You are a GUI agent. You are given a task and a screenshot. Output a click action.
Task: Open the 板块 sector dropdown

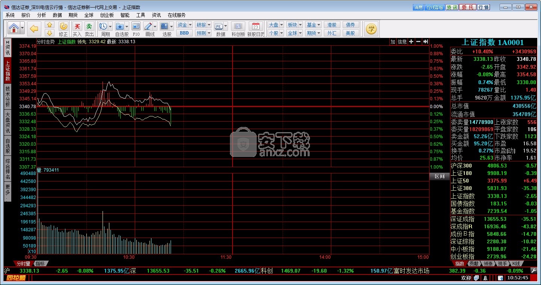299,25
